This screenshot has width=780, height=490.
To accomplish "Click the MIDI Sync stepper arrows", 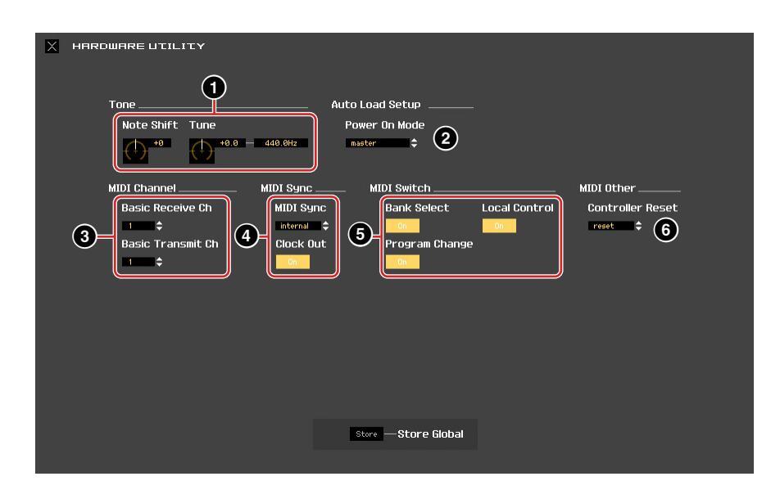I will click(325, 226).
